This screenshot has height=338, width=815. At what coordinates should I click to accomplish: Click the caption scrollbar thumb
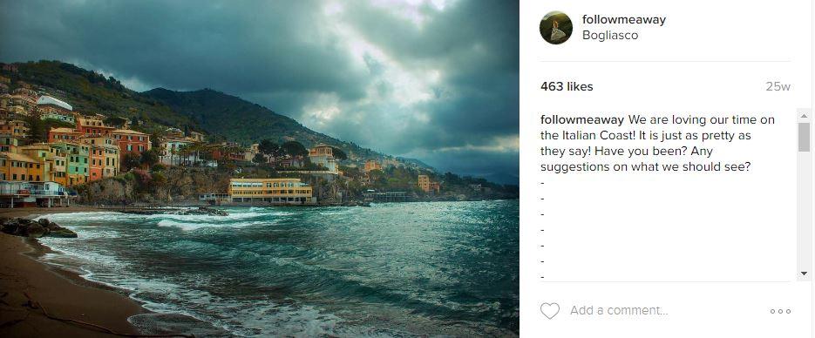pos(804,137)
